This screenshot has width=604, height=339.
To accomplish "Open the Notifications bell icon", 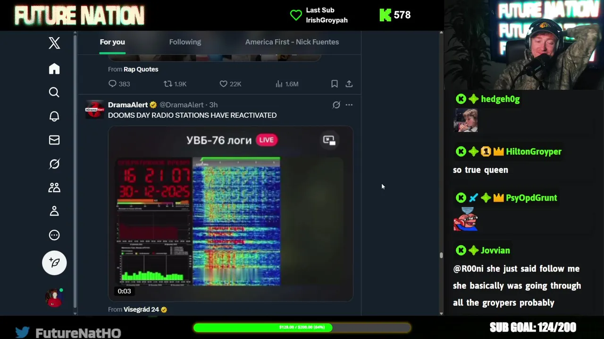I will point(54,116).
